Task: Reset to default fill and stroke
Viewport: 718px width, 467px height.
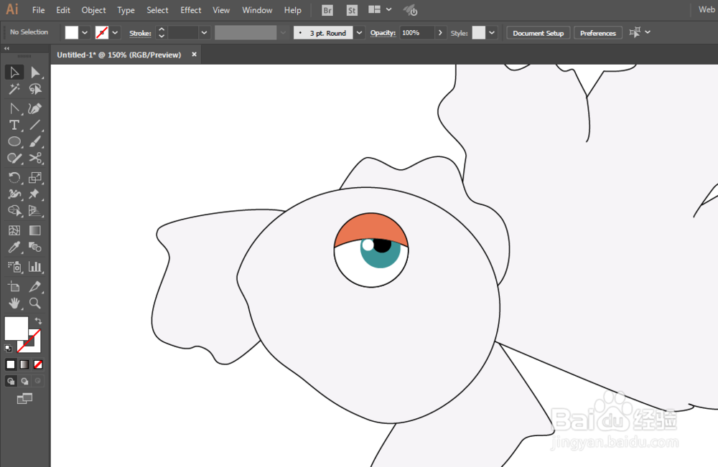Action: coord(8,349)
